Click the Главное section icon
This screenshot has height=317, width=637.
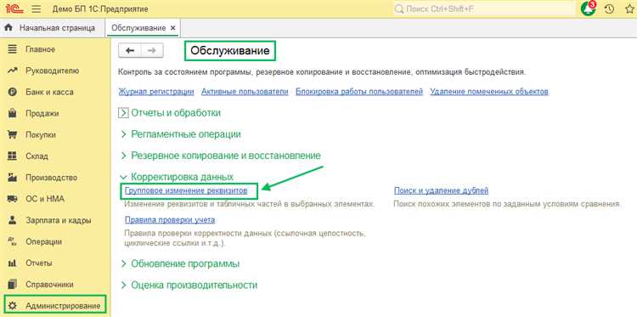tap(13, 49)
